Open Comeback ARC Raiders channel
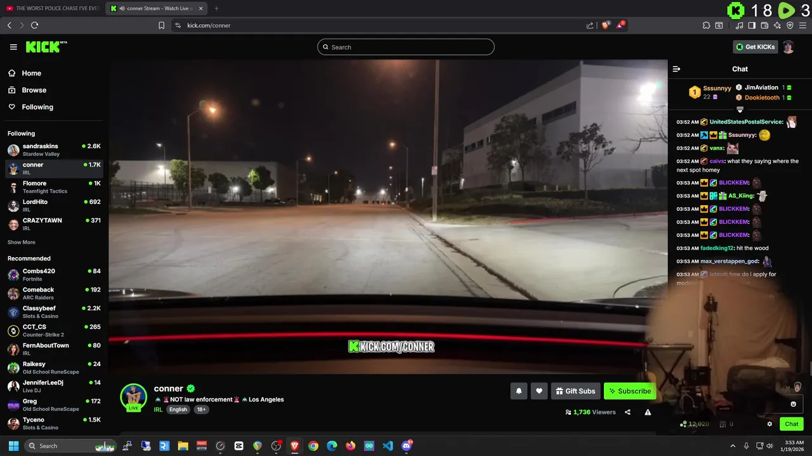 pos(54,293)
